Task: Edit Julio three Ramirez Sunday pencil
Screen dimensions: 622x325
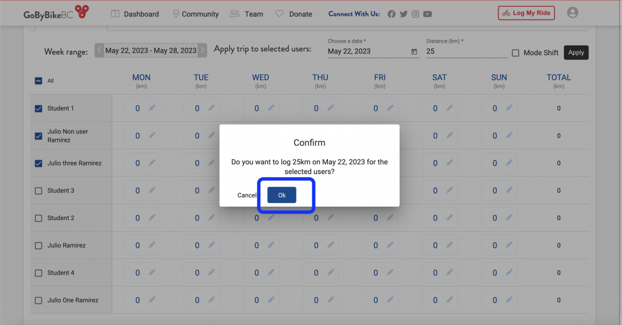Action: tap(510, 162)
